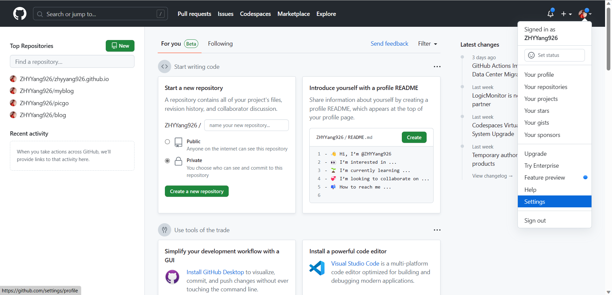This screenshot has width=612, height=295.
Task: Open the plus create-new dropdown
Action: click(566, 14)
